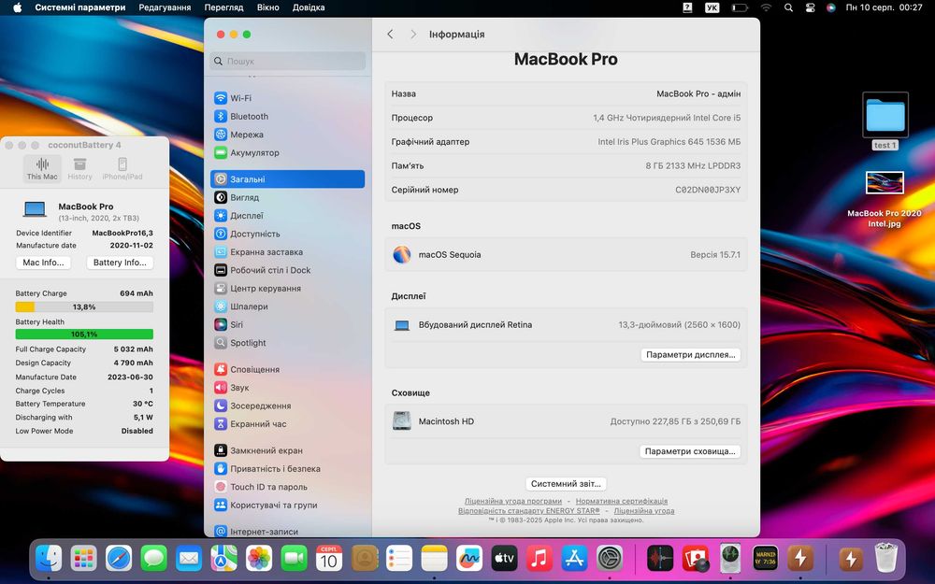Click the macOS Sequoia row
The image size is (935, 584).
[x=566, y=254]
